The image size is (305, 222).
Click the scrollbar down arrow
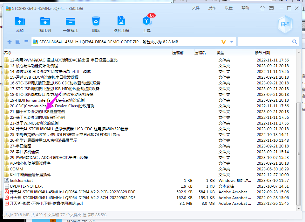pyautogui.click(x=299, y=209)
